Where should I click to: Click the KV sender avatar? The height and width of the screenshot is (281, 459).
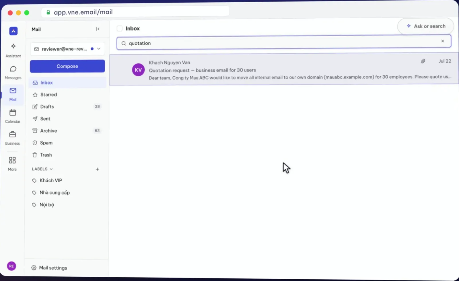tap(138, 70)
